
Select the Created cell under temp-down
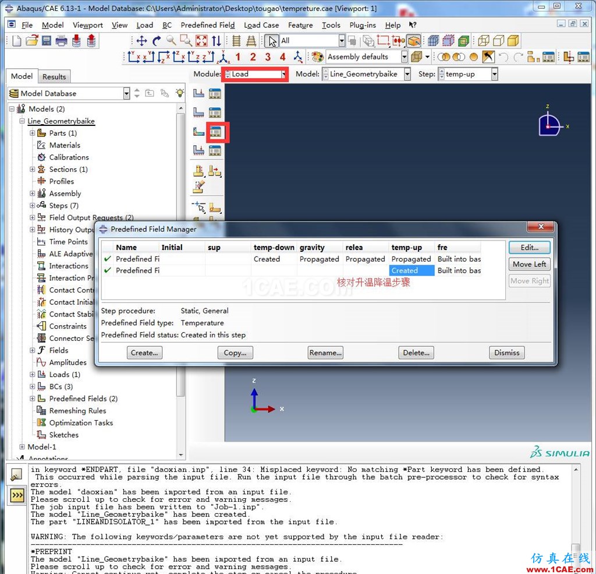pos(274,259)
